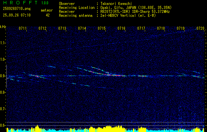Click the Receiver field label

[x=67, y=12]
